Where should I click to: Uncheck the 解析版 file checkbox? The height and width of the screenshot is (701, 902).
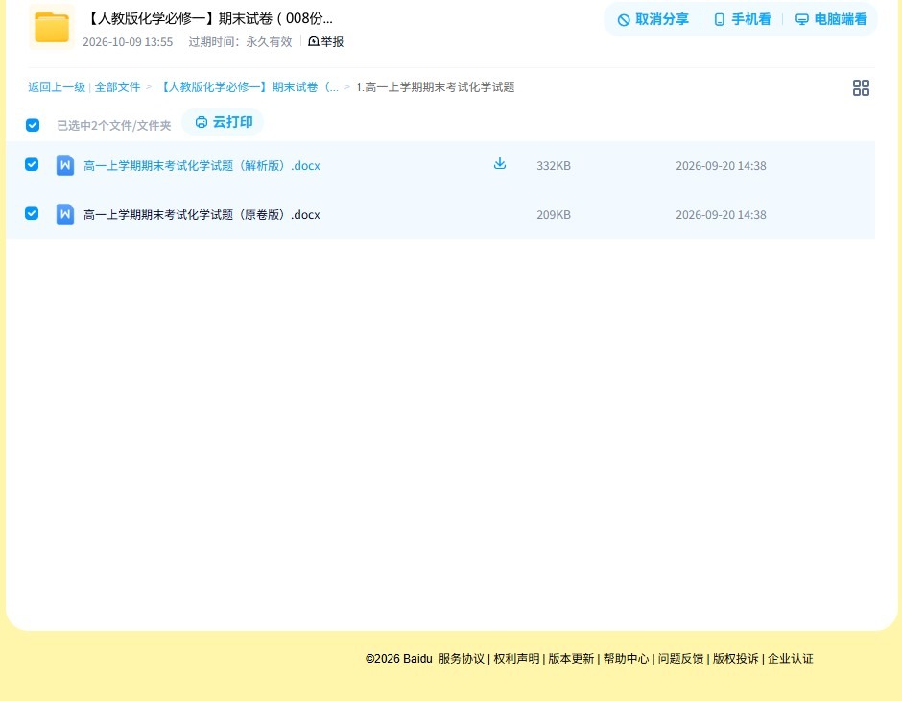(33, 164)
